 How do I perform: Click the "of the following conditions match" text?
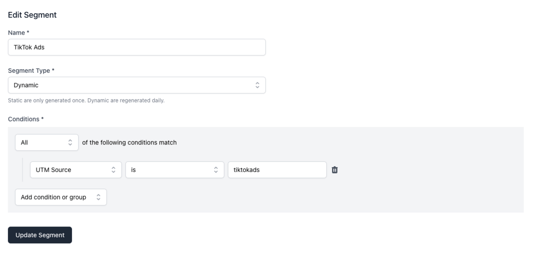[130, 143]
